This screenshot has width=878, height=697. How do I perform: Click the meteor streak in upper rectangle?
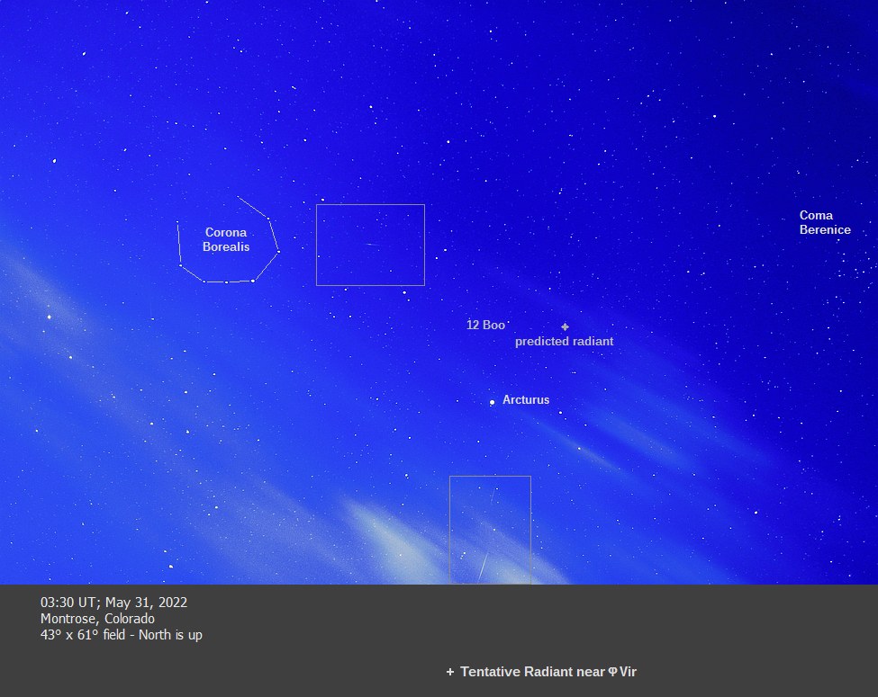click(371, 245)
